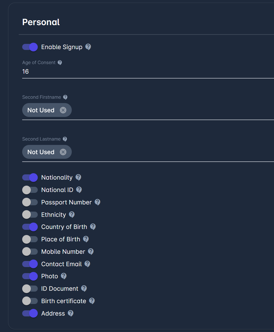The width and height of the screenshot is (274, 332).
Task: Click the Age of Consent help icon
Action: coord(60,62)
